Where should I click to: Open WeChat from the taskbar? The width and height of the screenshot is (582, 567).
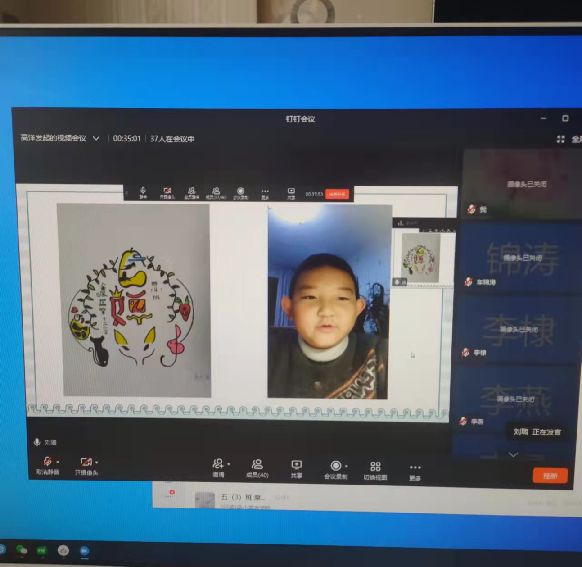(x=21, y=550)
